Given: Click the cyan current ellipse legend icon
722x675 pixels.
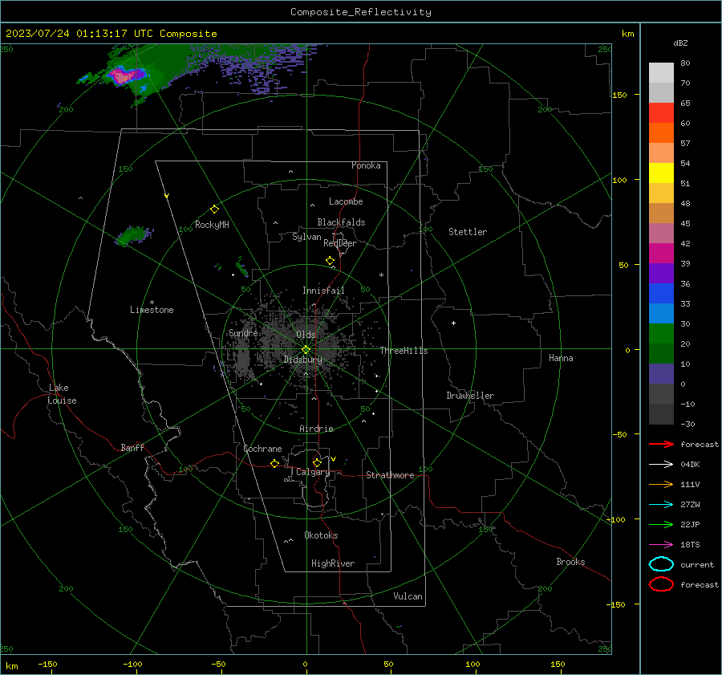Looking at the screenshot, I should point(661,564).
